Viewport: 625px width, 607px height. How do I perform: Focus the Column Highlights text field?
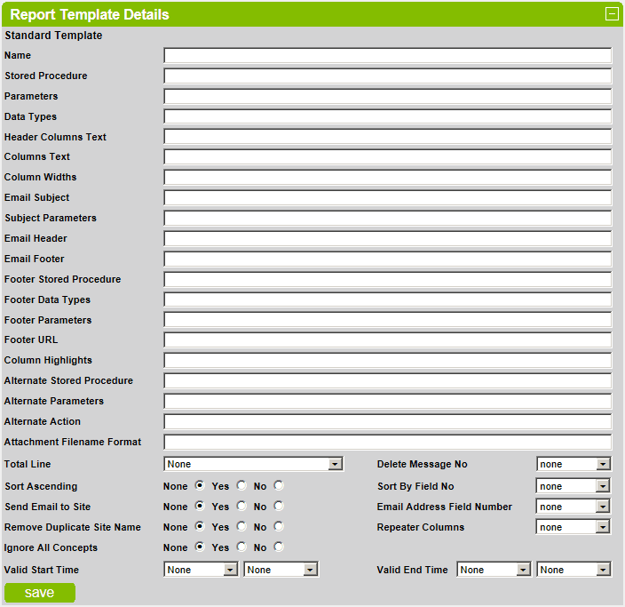387,361
